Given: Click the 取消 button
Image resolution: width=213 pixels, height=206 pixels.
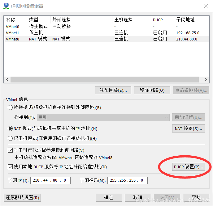Looking at the screenshot, I should point(138,198).
